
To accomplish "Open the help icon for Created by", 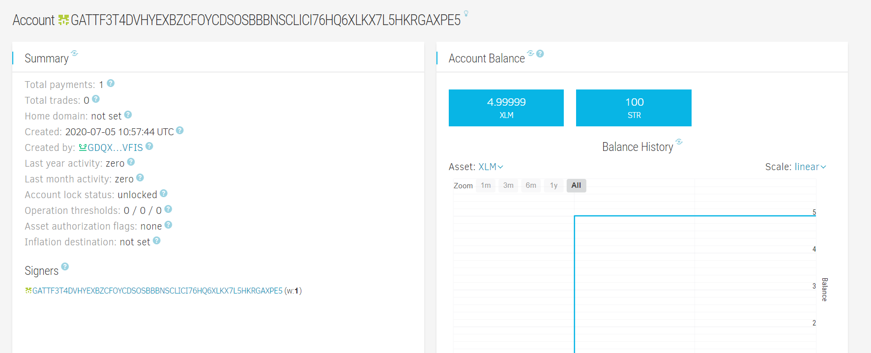I will click(x=149, y=146).
